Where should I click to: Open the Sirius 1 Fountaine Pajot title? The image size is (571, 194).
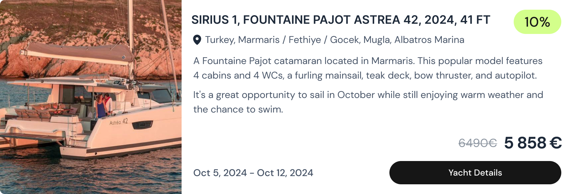coord(341,20)
